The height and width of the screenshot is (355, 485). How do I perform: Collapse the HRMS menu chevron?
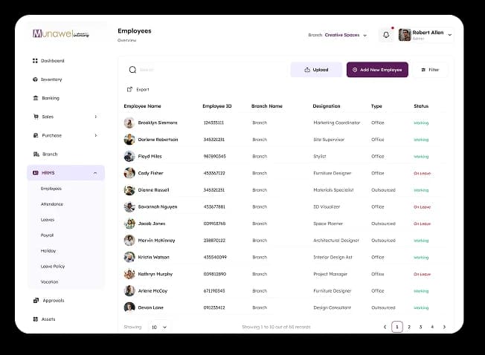point(95,173)
